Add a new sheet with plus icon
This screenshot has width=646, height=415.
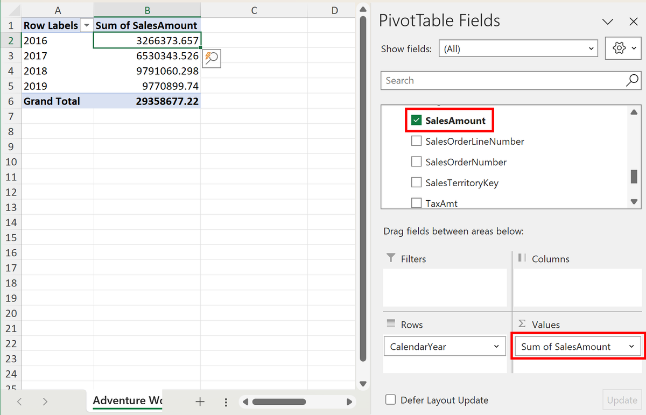point(200,402)
